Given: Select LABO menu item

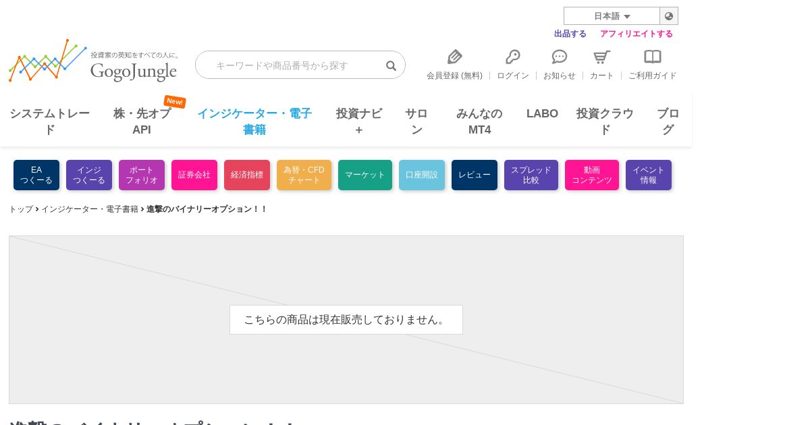Looking at the screenshot, I should point(542,113).
